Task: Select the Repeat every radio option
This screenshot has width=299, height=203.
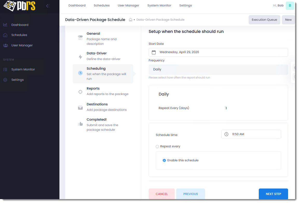Action: [x=157, y=147]
